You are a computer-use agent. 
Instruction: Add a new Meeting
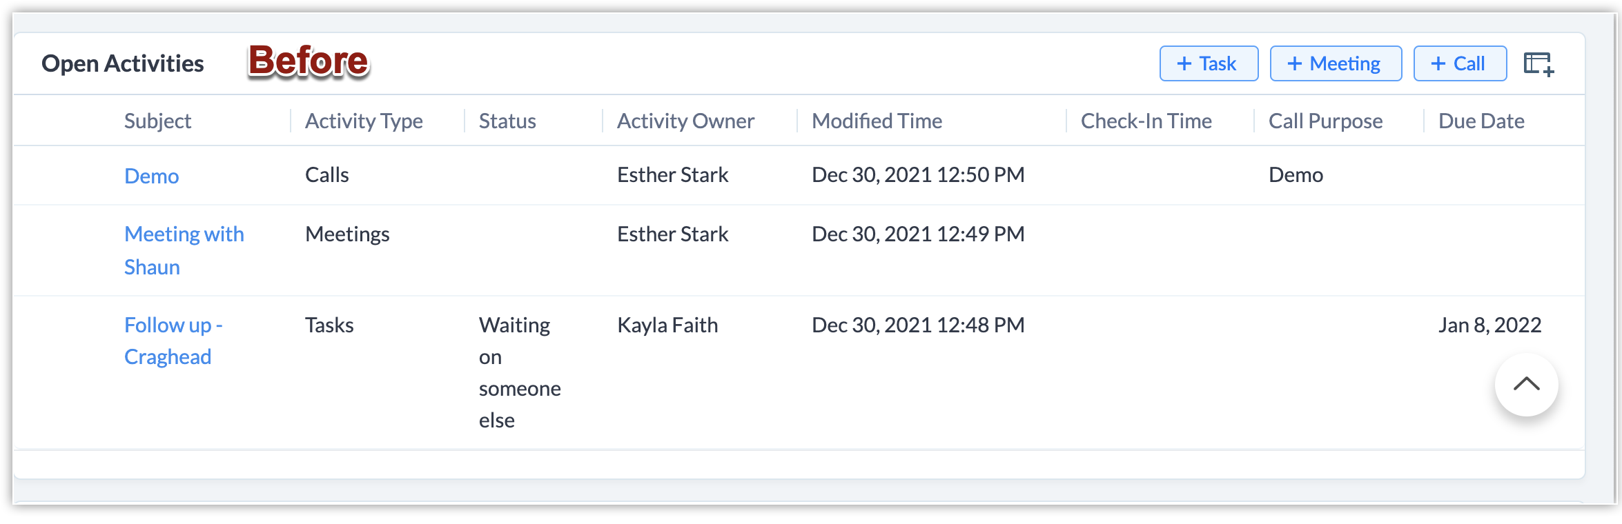(1336, 63)
